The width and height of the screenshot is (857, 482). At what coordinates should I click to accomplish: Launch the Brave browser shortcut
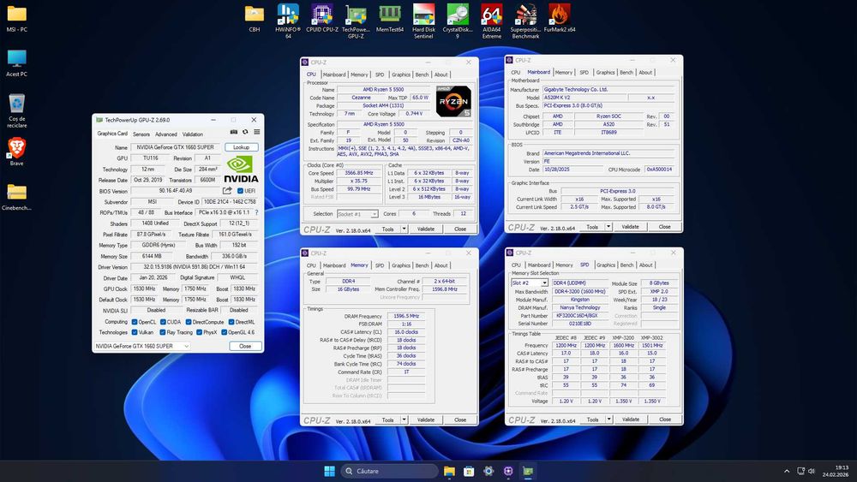pyautogui.click(x=16, y=152)
